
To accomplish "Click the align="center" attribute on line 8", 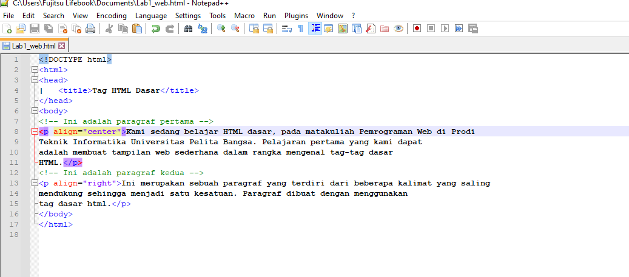I will [x=87, y=132].
